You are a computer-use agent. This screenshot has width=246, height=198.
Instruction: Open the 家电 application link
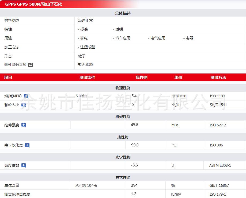[84, 38]
